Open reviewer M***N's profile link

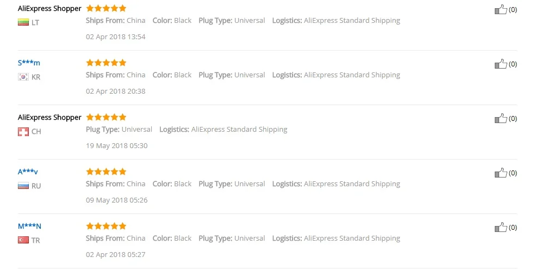pyautogui.click(x=29, y=226)
